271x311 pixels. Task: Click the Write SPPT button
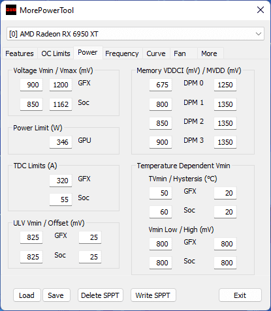153,295
